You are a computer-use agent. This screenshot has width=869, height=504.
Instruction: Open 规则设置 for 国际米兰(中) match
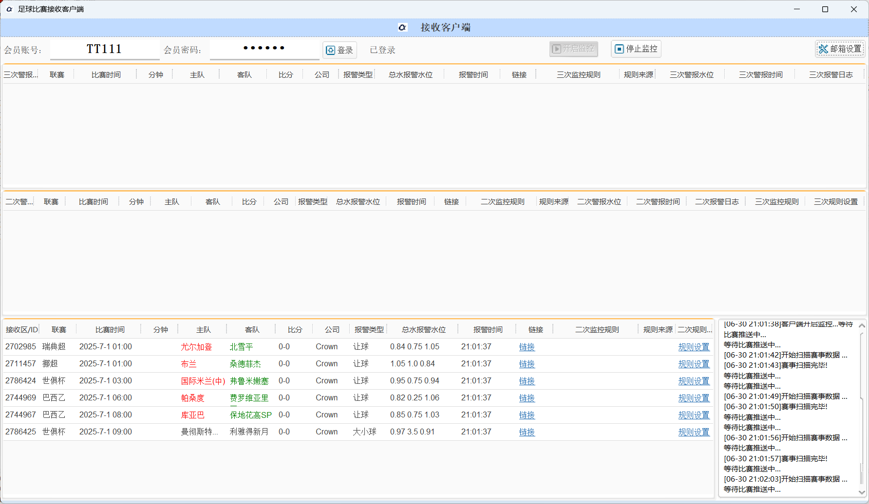pos(694,381)
